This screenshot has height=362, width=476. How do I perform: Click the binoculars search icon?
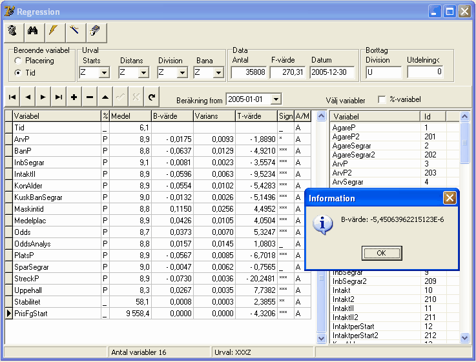(33, 31)
